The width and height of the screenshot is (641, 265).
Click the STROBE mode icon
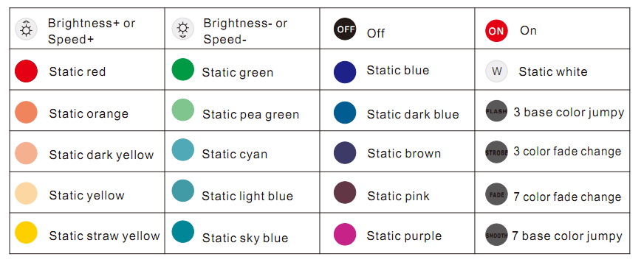(x=496, y=152)
